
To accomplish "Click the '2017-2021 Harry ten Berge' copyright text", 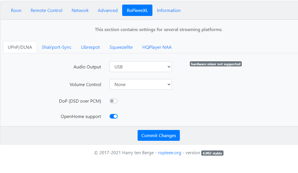I will pyautogui.click(x=124, y=153).
